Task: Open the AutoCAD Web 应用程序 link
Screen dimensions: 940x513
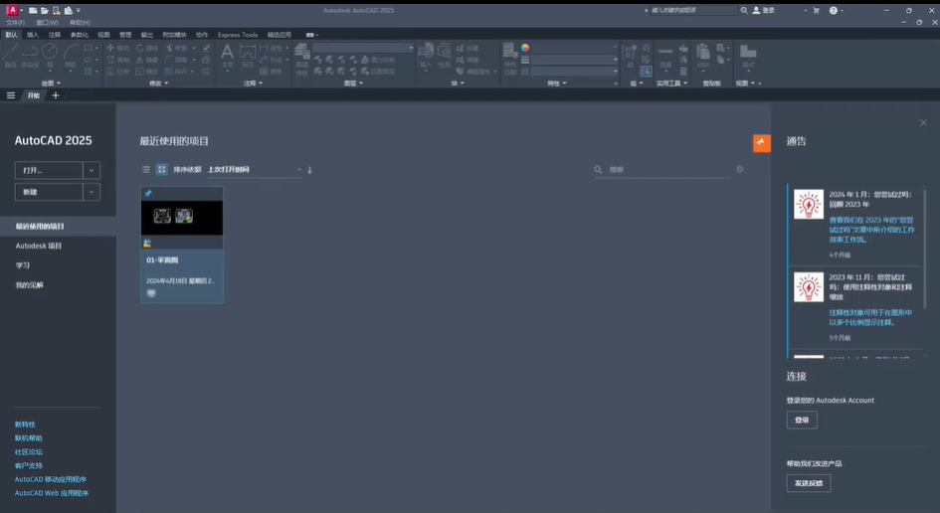Action: coord(52,493)
